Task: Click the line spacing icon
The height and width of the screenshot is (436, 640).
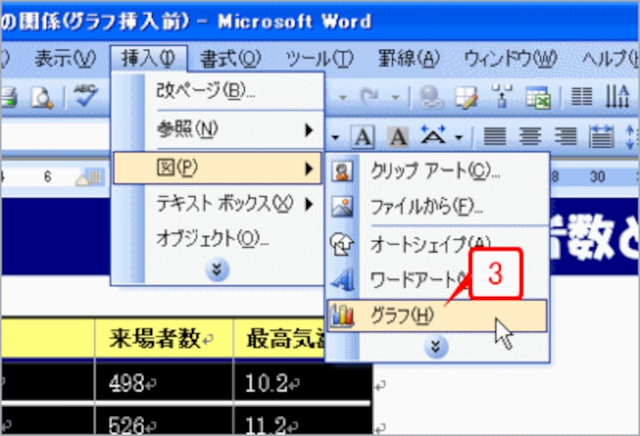Action: click(x=632, y=136)
